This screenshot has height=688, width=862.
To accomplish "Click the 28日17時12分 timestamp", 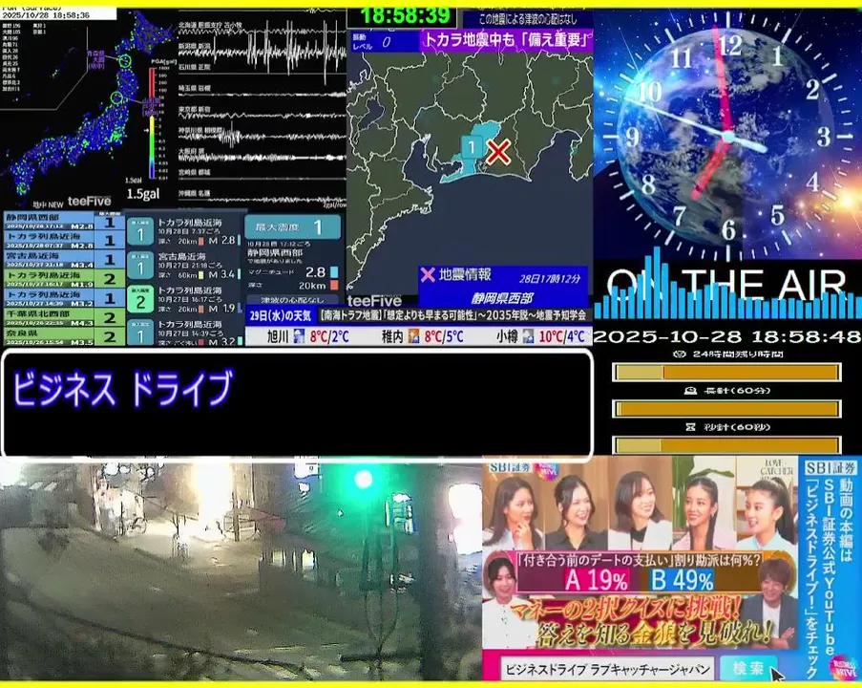I will (550, 278).
